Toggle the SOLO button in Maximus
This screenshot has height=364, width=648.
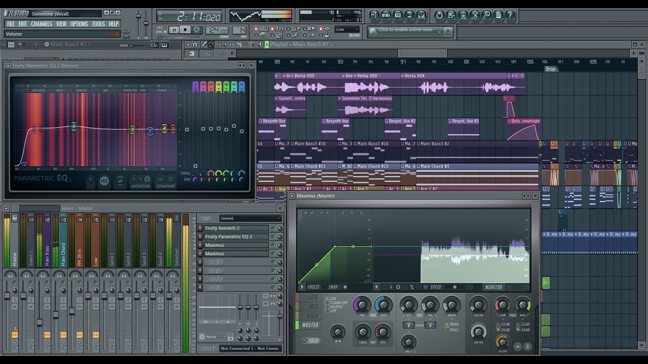[x=311, y=340]
